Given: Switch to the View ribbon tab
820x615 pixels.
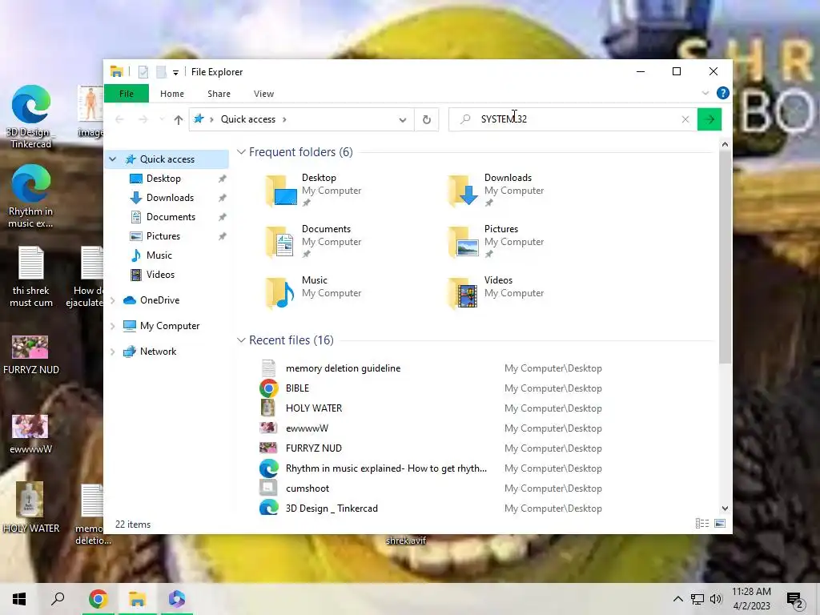Looking at the screenshot, I should point(263,94).
